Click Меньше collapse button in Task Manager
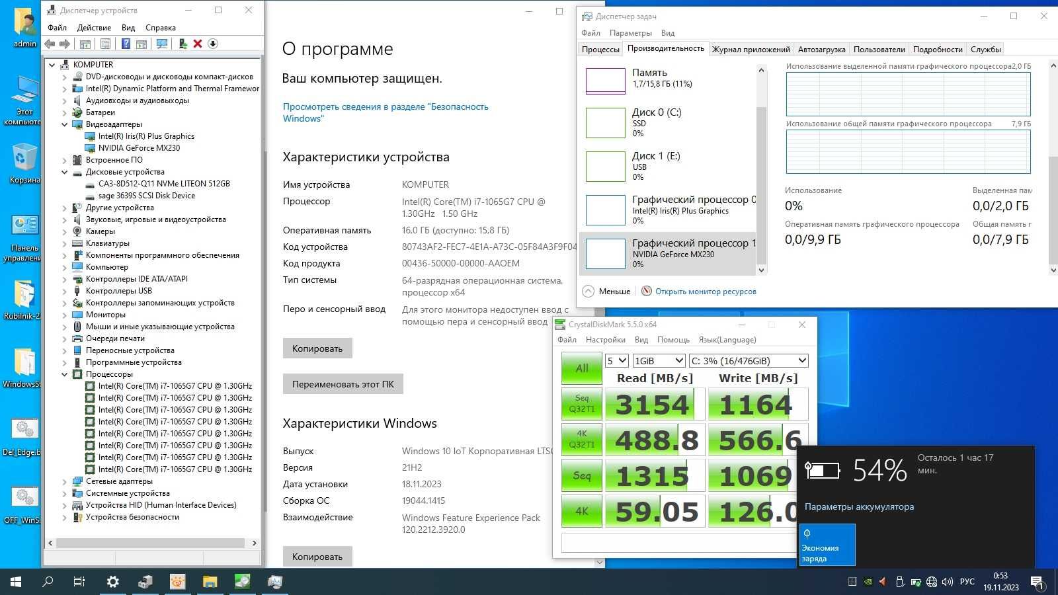This screenshot has height=595, width=1058. pyautogui.click(x=606, y=292)
